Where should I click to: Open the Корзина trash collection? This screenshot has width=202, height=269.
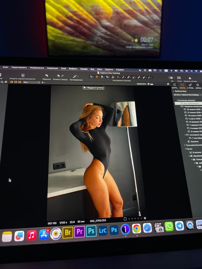click(193, 142)
